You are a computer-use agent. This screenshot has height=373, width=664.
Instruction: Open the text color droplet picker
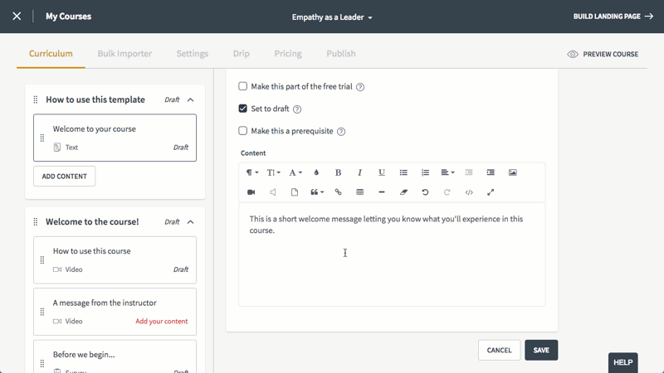(x=316, y=172)
